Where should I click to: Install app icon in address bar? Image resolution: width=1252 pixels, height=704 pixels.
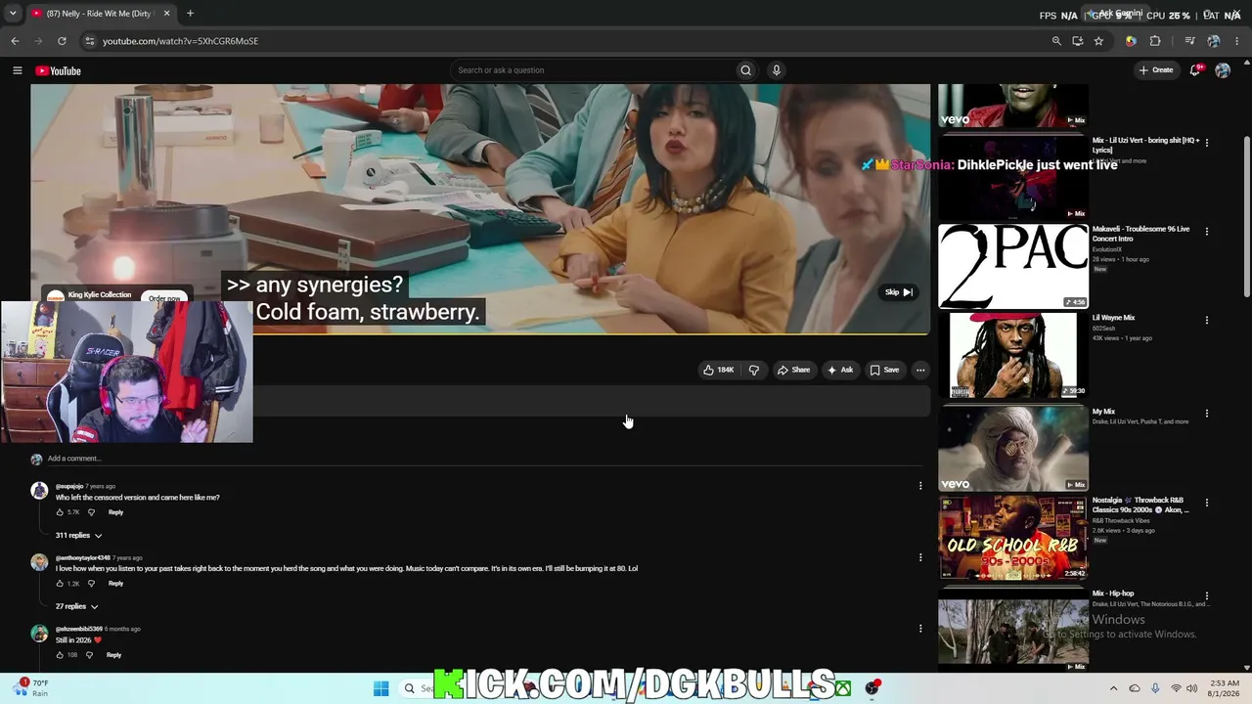(1077, 41)
